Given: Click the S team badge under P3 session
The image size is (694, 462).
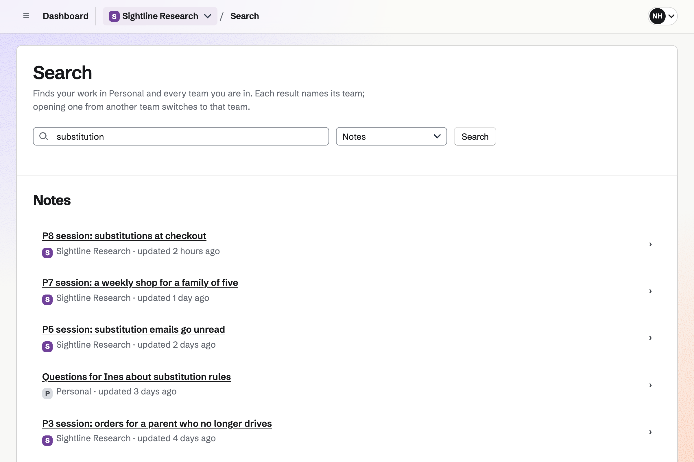Looking at the screenshot, I should (x=47, y=441).
